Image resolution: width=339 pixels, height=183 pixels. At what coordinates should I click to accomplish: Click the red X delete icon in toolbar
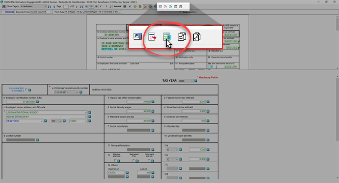[x=145, y=7]
